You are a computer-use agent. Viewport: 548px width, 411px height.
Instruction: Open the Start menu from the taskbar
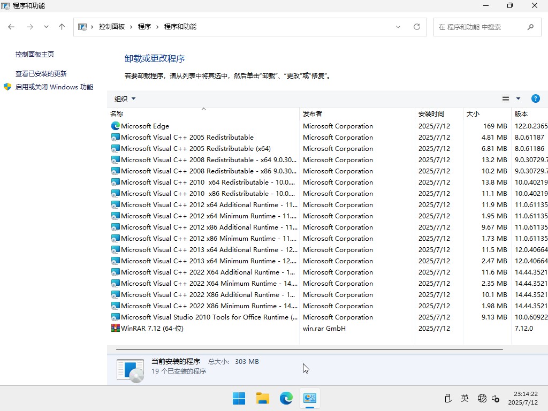tap(239, 398)
